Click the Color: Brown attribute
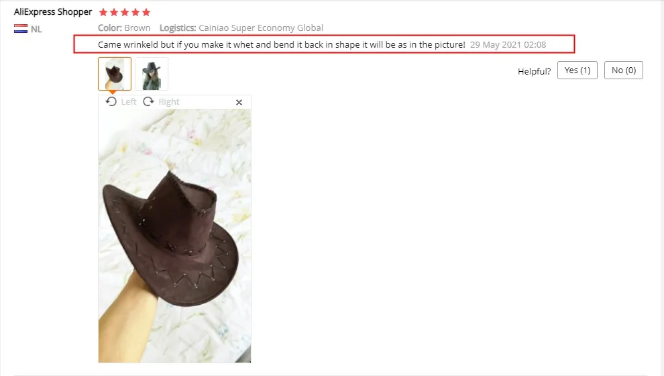The width and height of the screenshot is (664, 376). [124, 28]
